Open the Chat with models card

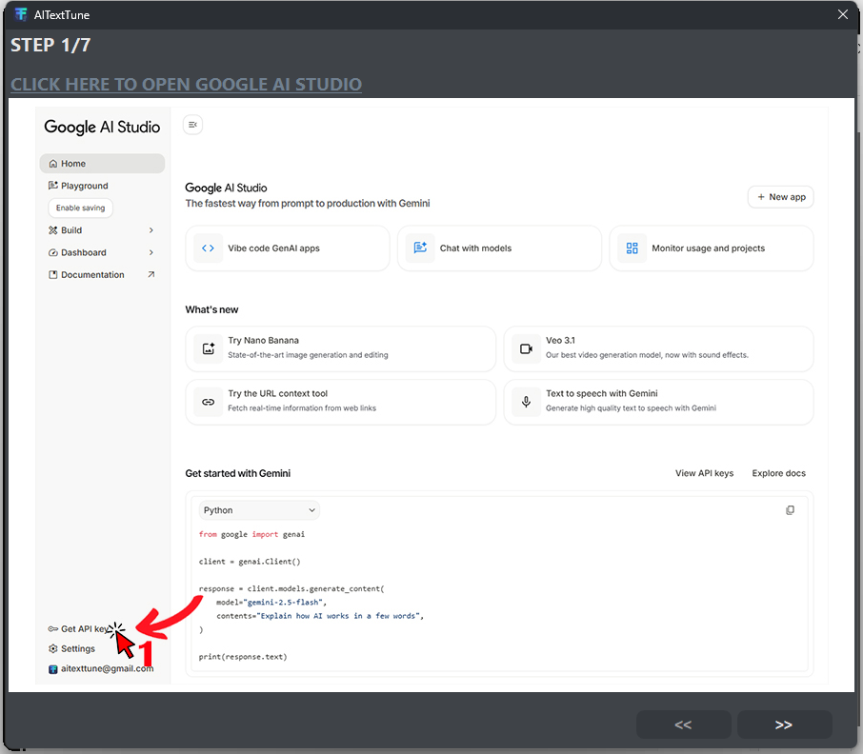(499, 248)
